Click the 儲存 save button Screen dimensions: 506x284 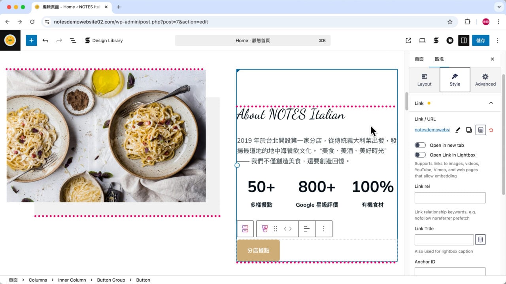[x=481, y=40]
